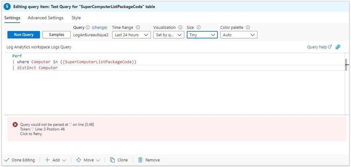Switch to the Style tab
The width and height of the screenshot is (351, 167).
[x=76, y=18]
